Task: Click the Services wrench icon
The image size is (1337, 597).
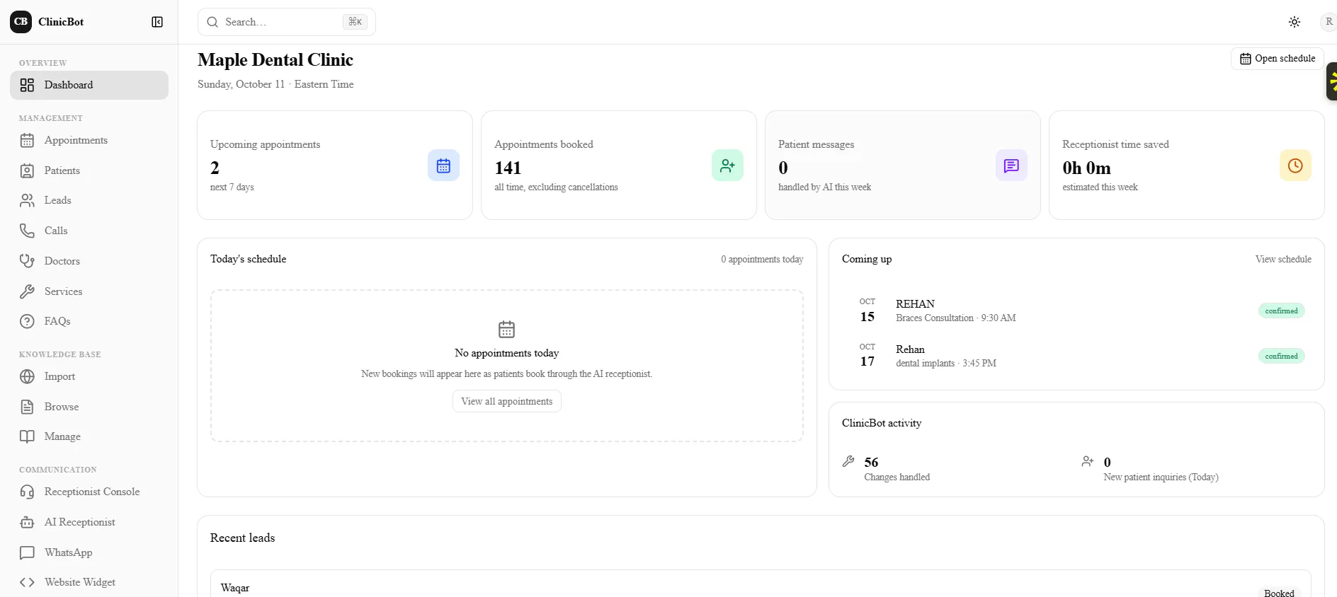Action: coord(27,291)
